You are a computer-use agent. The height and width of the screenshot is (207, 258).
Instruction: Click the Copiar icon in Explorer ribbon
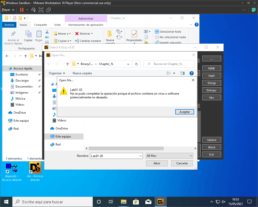click(28, 34)
